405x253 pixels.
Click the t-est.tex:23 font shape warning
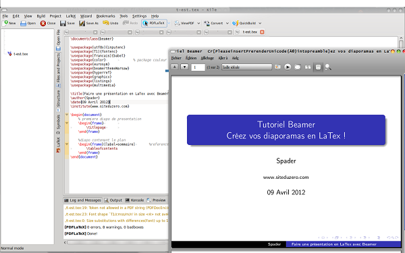pyautogui.click(x=116, y=214)
